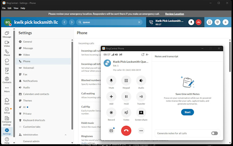Collapse the Administration section chevron
This screenshot has width=233, height=146.
(65, 135)
